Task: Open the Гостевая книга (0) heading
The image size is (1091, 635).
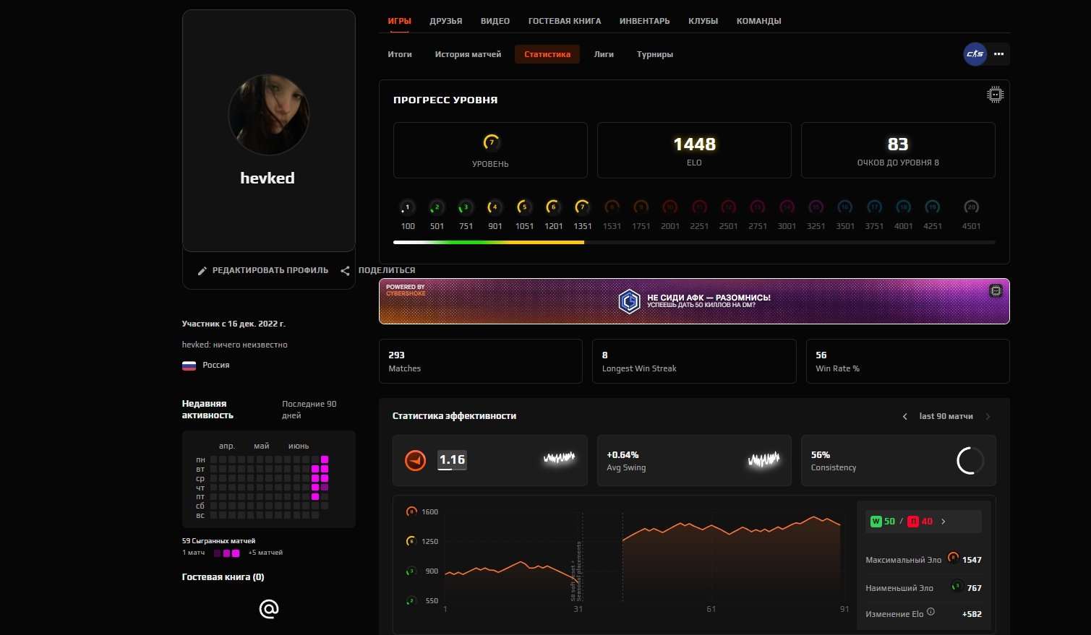Action: [x=223, y=577]
